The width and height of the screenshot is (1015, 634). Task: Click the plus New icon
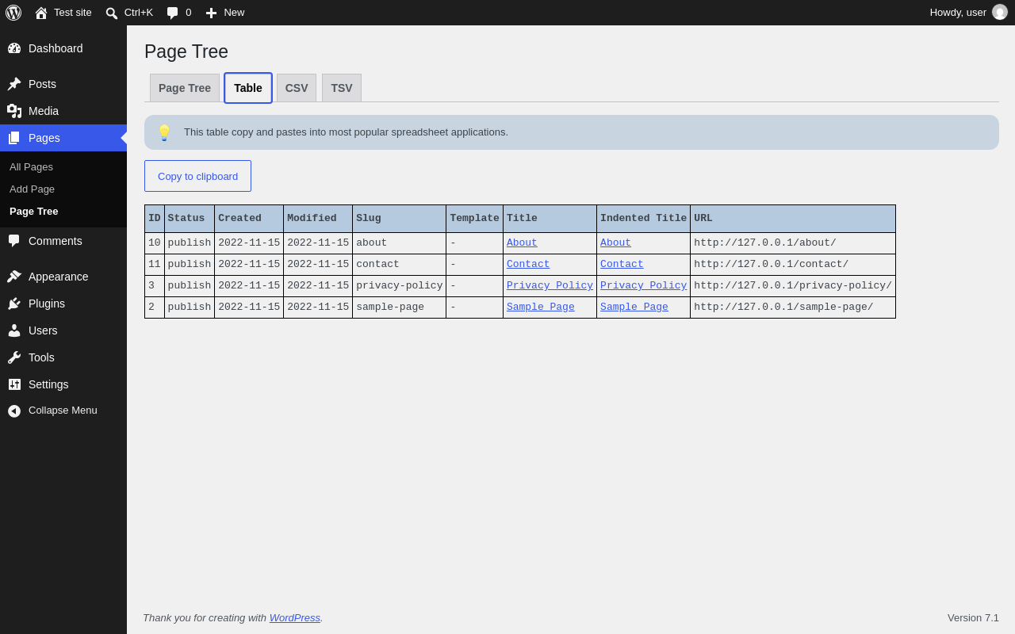click(x=211, y=13)
